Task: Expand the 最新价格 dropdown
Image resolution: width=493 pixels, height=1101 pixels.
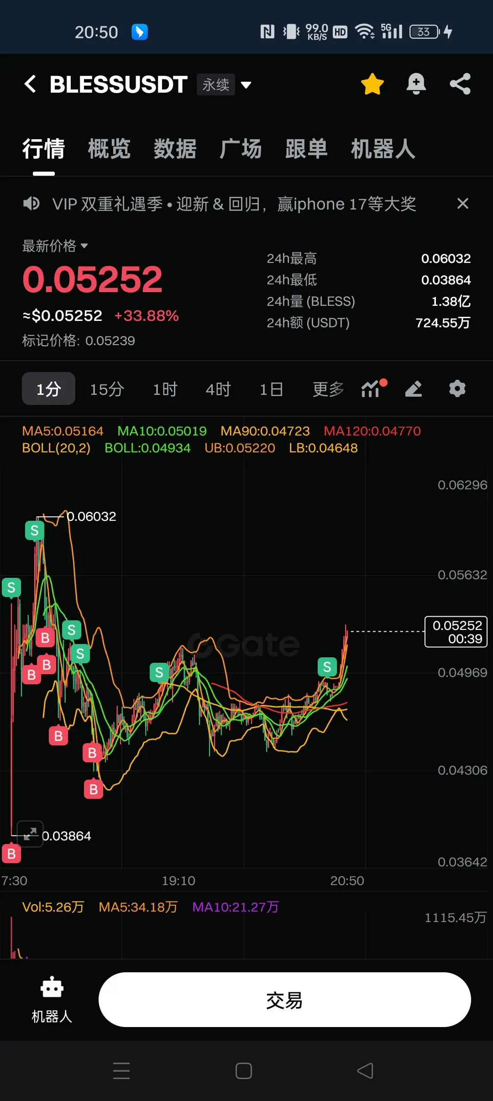Action: tap(55, 246)
